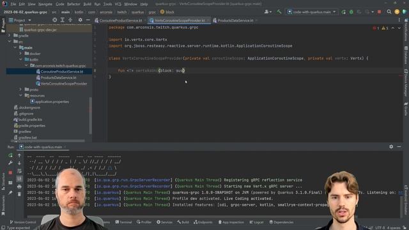The height and width of the screenshot is (230, 409).
Task: Click the Build project hammer icon
Action: click(279, 11)
